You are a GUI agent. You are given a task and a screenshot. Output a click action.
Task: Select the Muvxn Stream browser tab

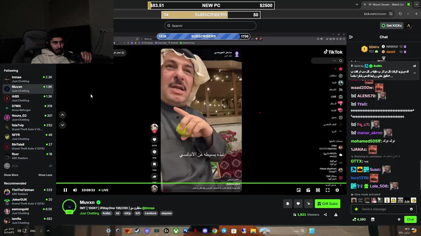(386, 5)
